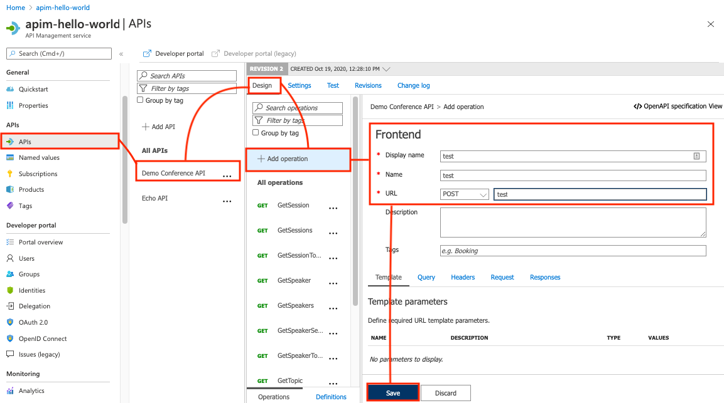Open GetSession operation ellipsis menu
This screenshot has height=403, width=724.
click(x=333, y=209)
